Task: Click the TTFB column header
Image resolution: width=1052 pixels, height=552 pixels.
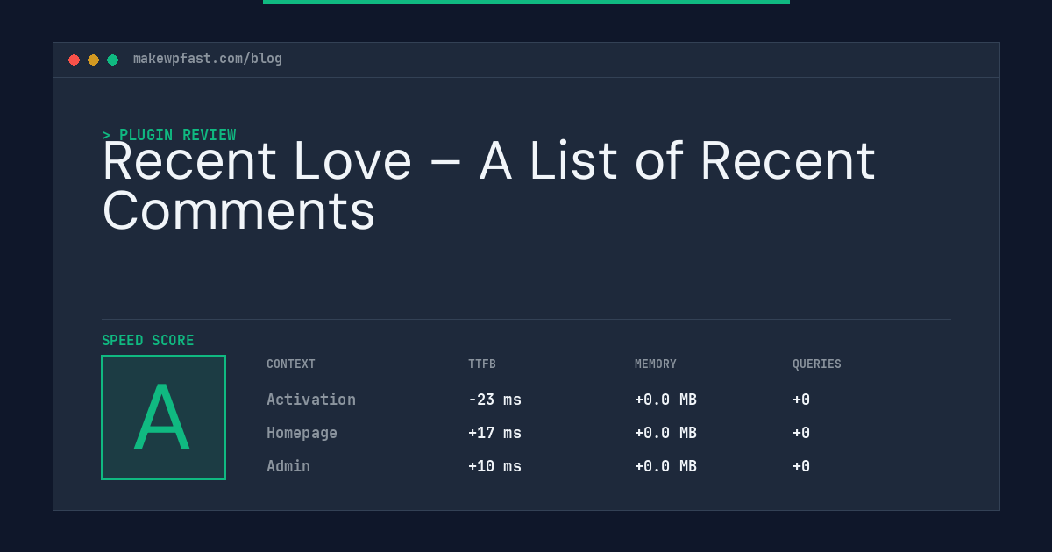Action: click(482, 364)
